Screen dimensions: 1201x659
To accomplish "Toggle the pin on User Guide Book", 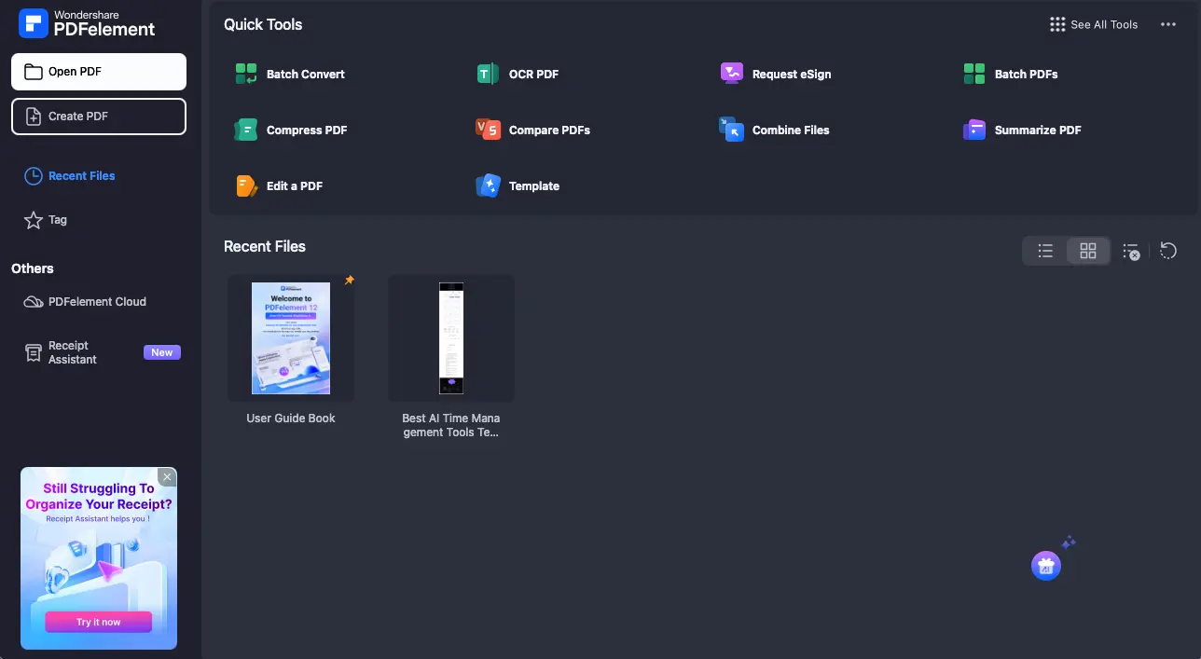I will (x=350, y=281).
